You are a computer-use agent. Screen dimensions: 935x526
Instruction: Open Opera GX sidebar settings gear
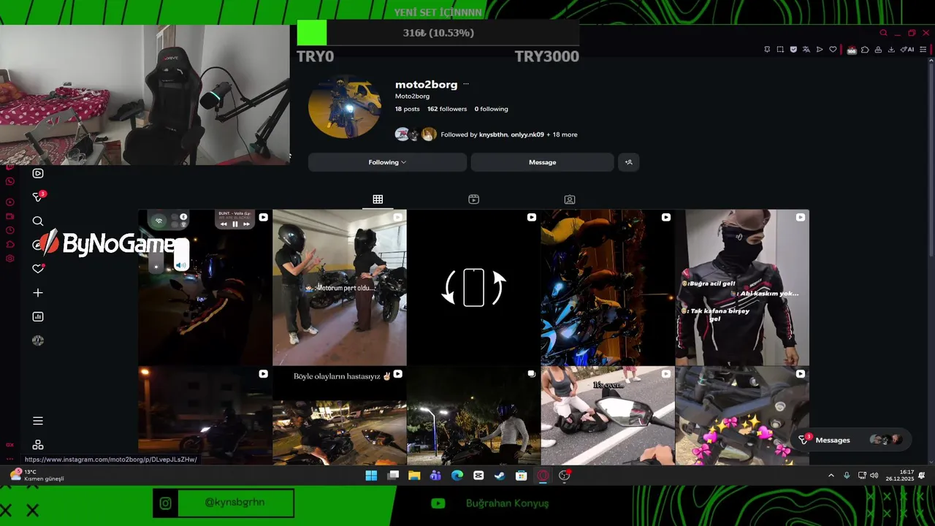point(9,258)
